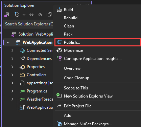Click the Connected Services cloud icon

22,50
